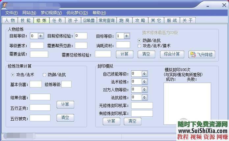Adjust the 法抗修炼 spinner

[144, 97]
